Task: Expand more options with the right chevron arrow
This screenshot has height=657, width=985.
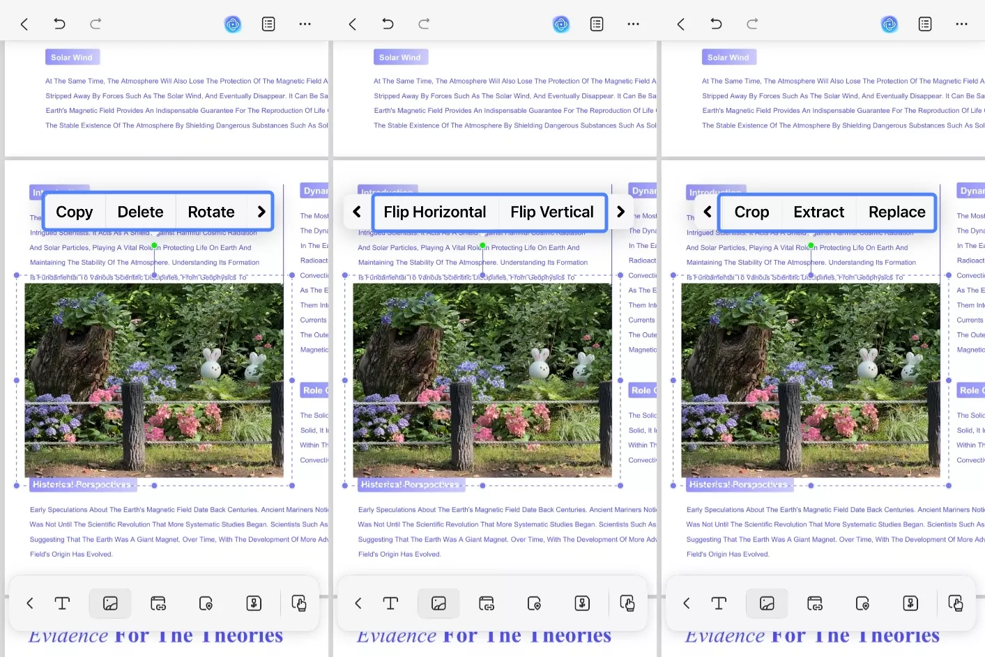Action: click(263, 211)
